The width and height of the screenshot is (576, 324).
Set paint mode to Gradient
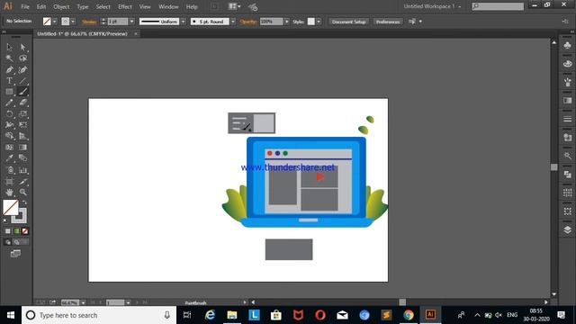tap(16, 231)
